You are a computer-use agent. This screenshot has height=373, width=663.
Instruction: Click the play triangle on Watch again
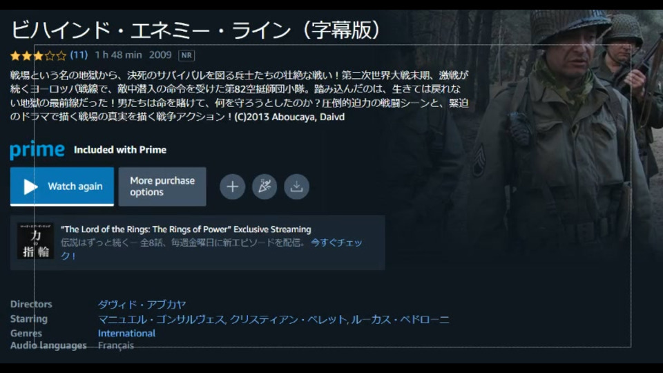click(x=30, y=186)
